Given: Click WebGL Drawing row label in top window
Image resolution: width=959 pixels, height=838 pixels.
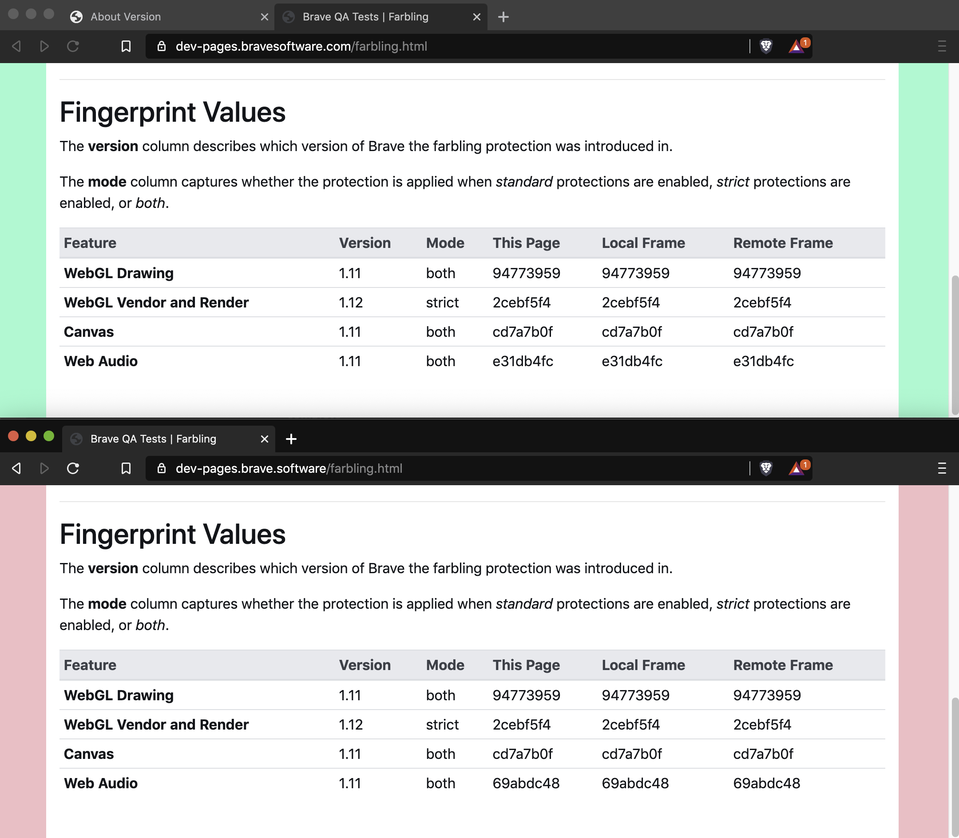Looking at the screenshot, I should [x=119, y=273].
